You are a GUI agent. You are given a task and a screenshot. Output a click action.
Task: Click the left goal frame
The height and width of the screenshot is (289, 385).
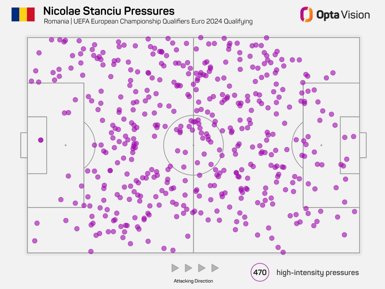coord(24,145)
